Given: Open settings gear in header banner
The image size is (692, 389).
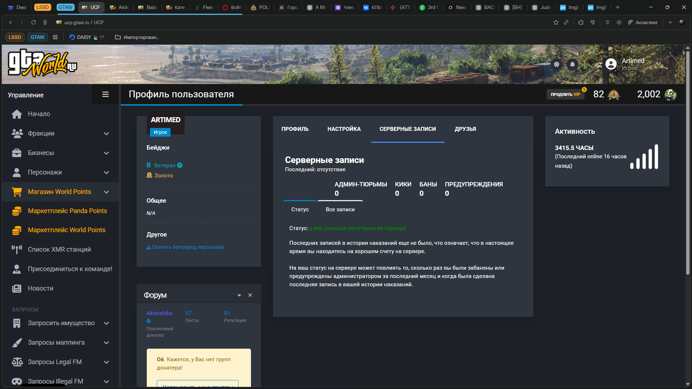Looking at the screenshot, I should click(x=557, y=64).
